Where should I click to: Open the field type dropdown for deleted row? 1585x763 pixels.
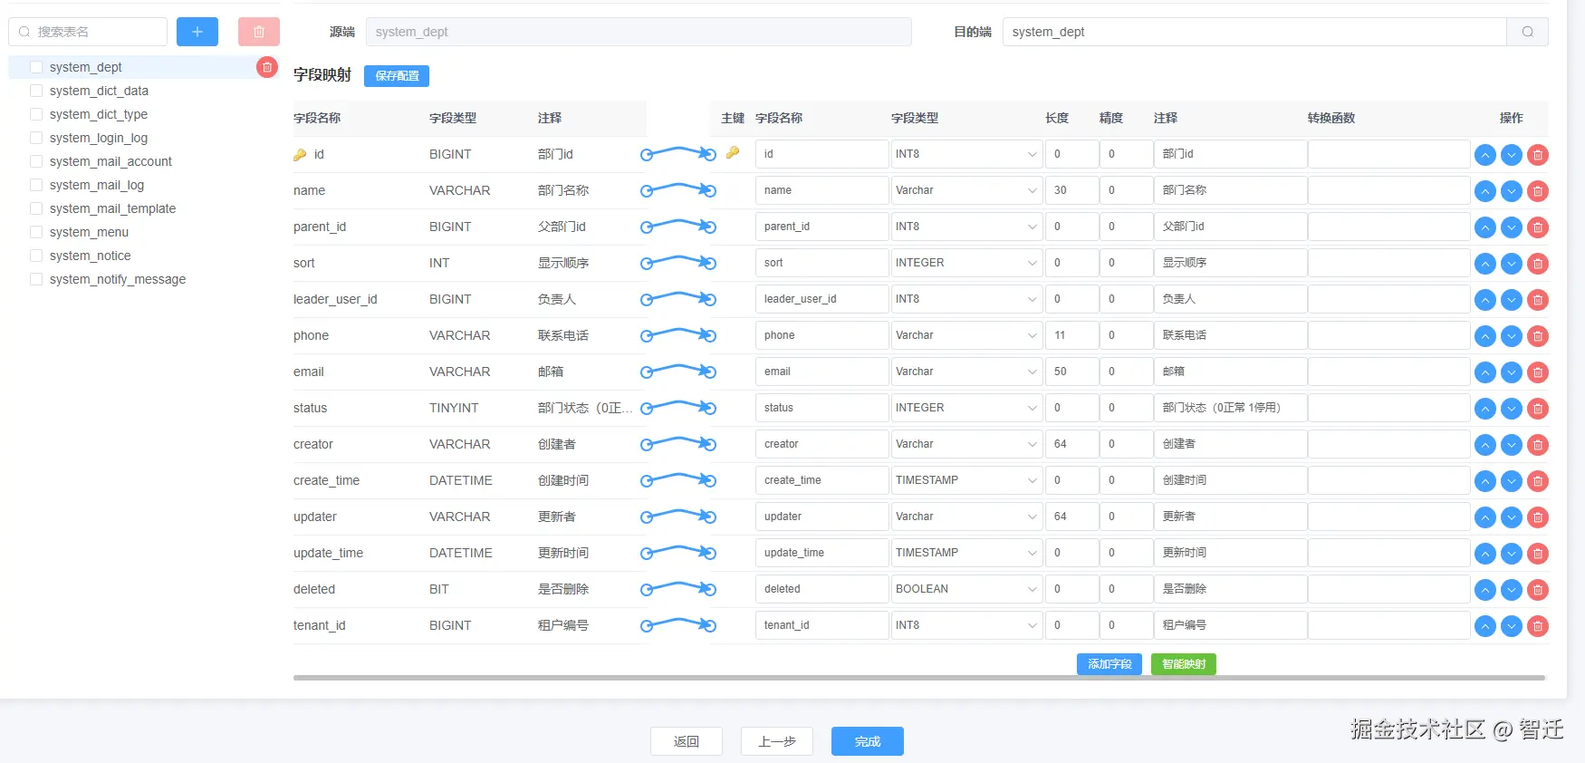(966, 589)
